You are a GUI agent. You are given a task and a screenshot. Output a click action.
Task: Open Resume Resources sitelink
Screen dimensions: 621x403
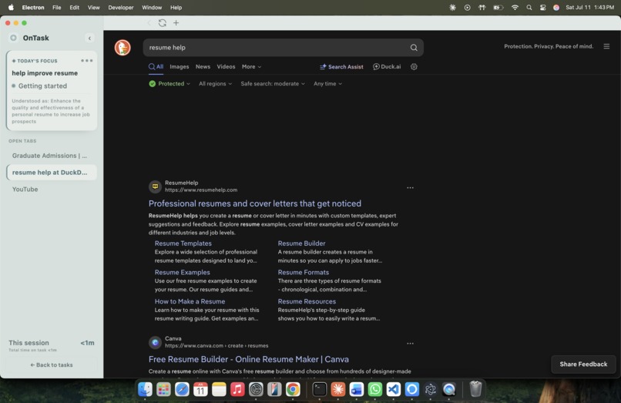[307, 301]
